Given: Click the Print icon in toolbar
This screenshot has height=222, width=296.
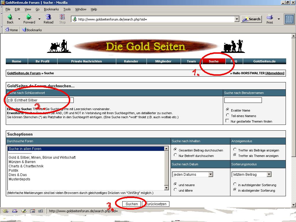Looking at the screenshot, I should pos(270,17).
